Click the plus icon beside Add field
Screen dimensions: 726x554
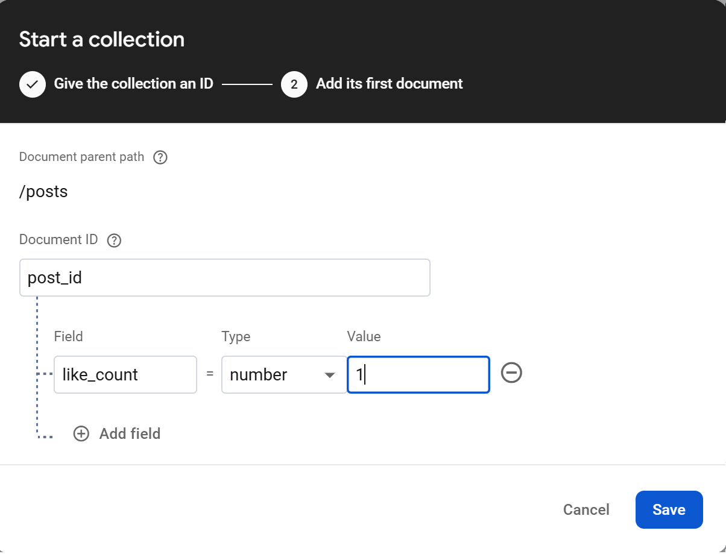coord(81,433)
